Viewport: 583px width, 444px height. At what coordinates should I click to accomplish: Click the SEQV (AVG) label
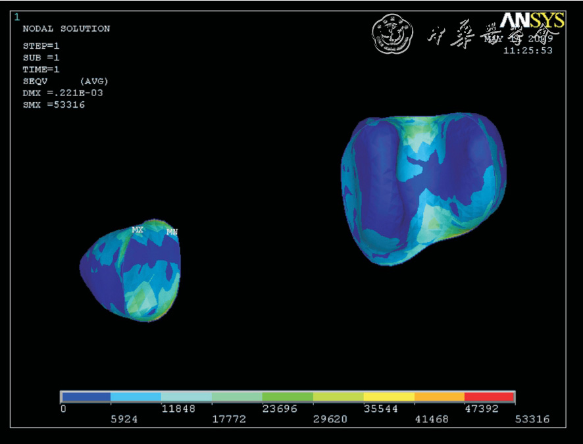(65, 81)
